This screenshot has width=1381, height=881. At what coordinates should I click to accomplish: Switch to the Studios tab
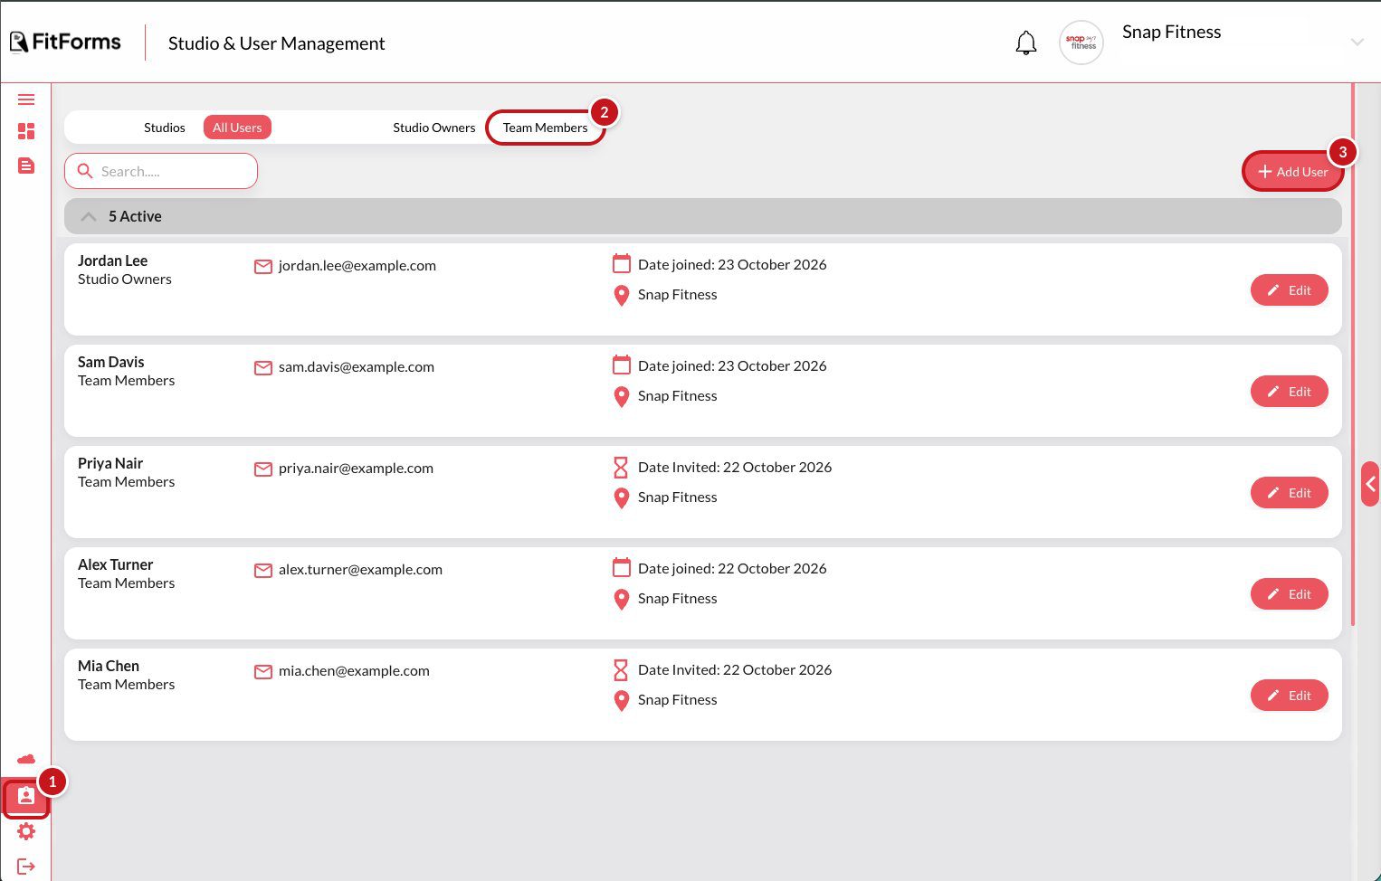pyautogui.click(x=165, y=128)
